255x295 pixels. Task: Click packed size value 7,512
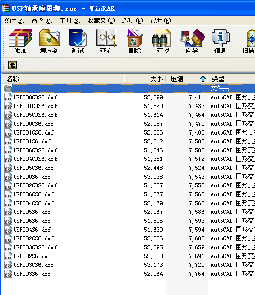tap(196, 159)
